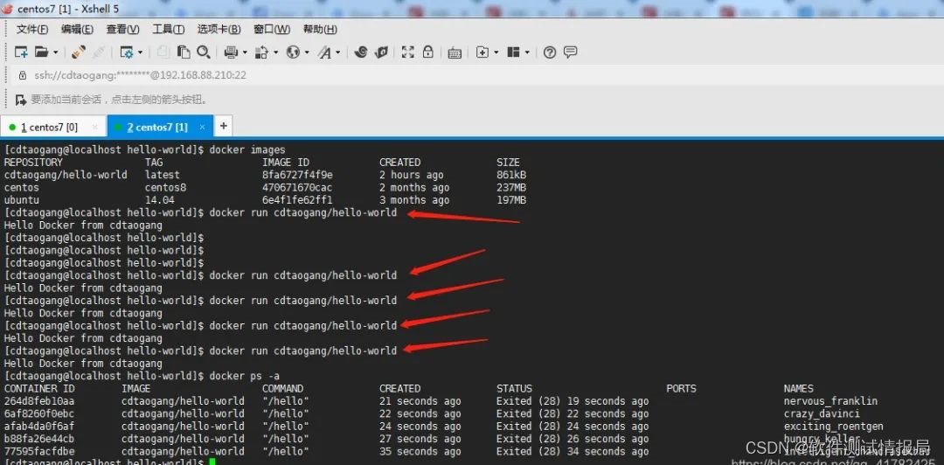Click the second swirl icon beside Xftp
The height and width of the screenshot is (465, 944).
[x=380, y=52]
